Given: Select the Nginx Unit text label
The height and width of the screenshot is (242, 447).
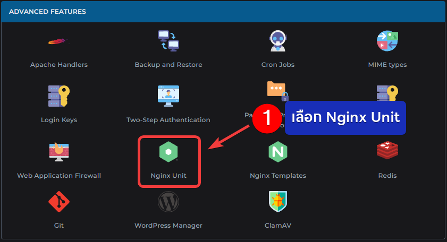Looking at the screenshot, I should (168, 175).
